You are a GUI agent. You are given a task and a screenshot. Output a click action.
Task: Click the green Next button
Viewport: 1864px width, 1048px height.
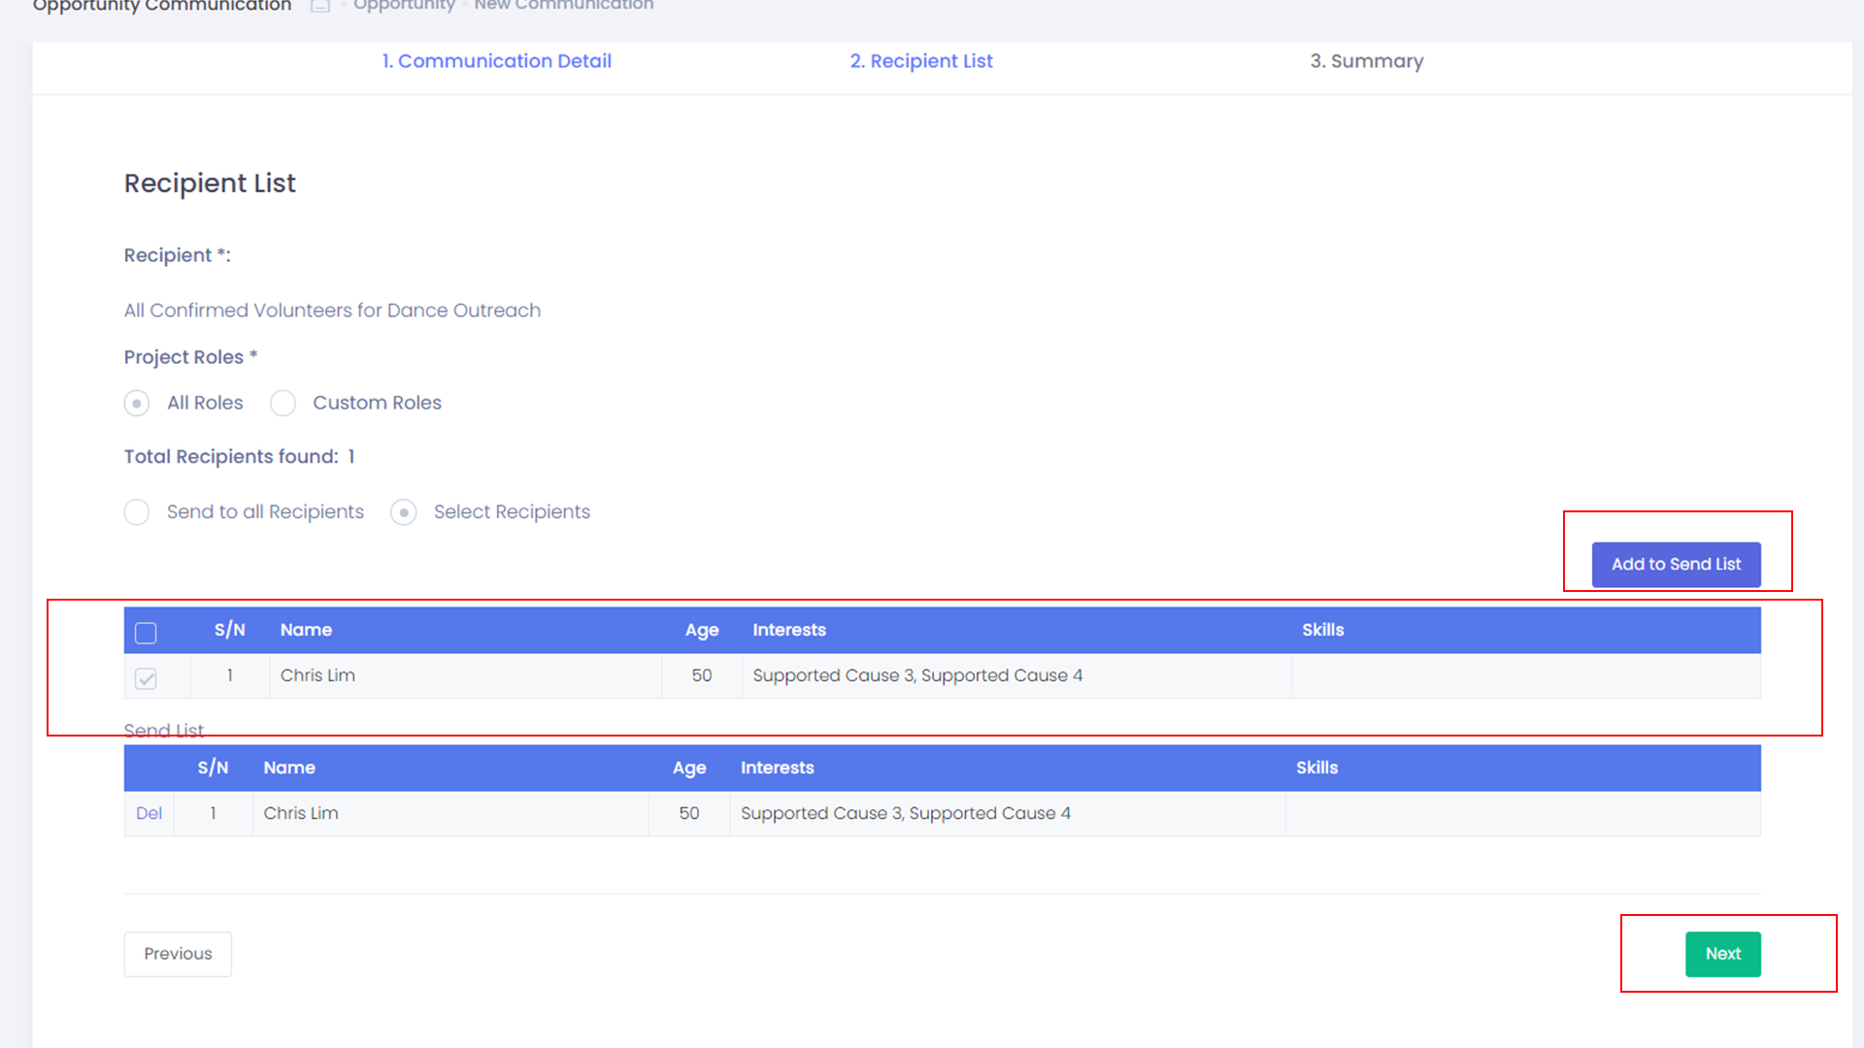pyautogui.click(x=1722, y=954)
